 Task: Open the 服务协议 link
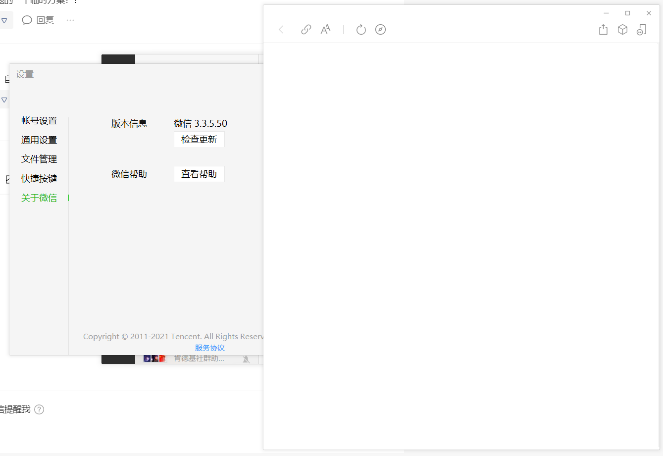click(x=210, y=348)
